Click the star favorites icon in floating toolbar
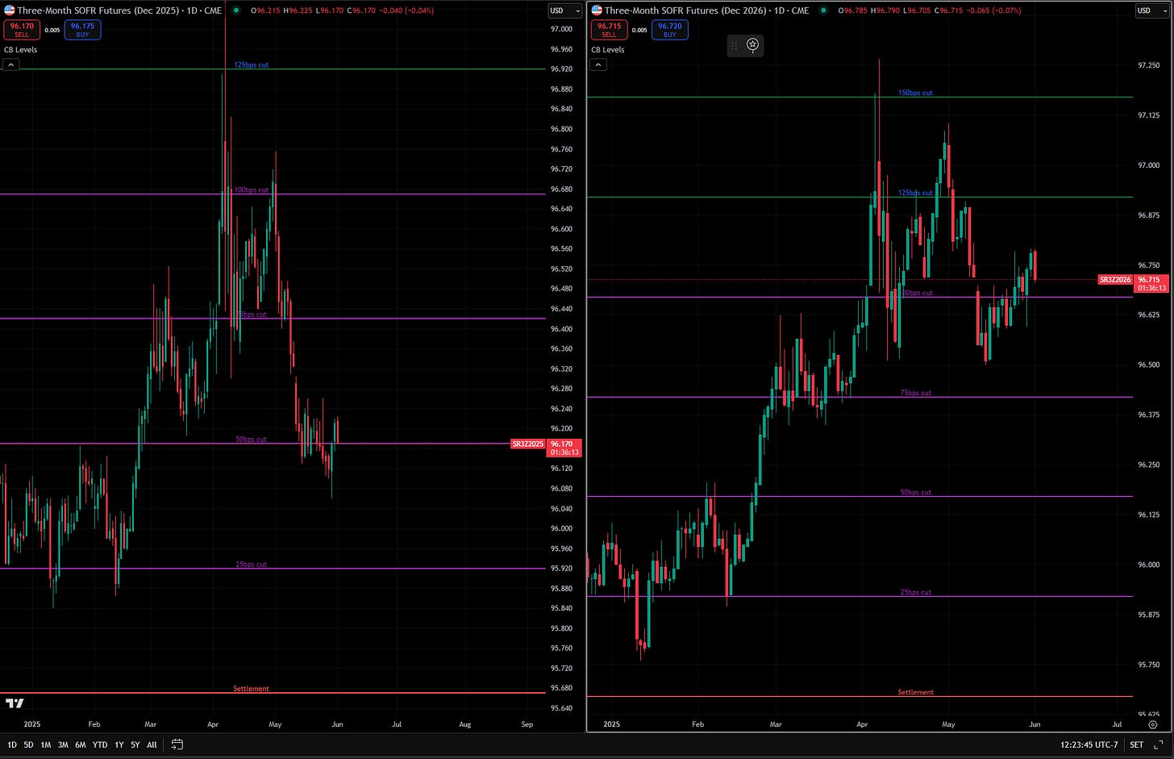This screenshot has width=1174, height=759. click(752, 45)
